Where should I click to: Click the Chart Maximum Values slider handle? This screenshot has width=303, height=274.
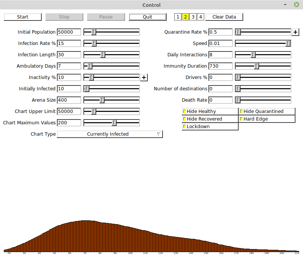114,123
